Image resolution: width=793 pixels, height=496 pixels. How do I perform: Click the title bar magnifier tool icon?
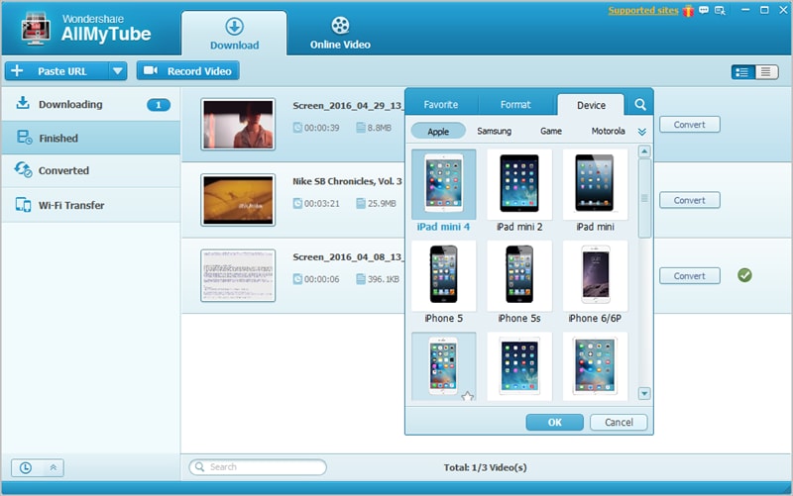[x=720, y=11]
